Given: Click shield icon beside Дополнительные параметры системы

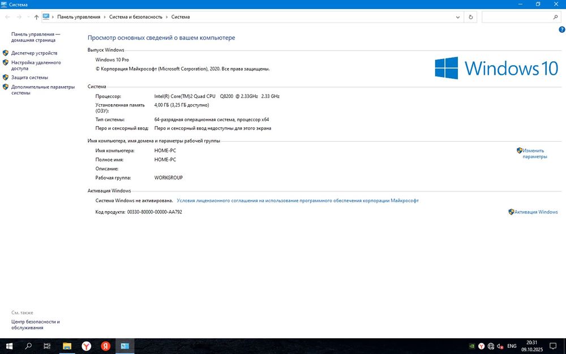Looking at the screenshot, I should click(6, 87).
